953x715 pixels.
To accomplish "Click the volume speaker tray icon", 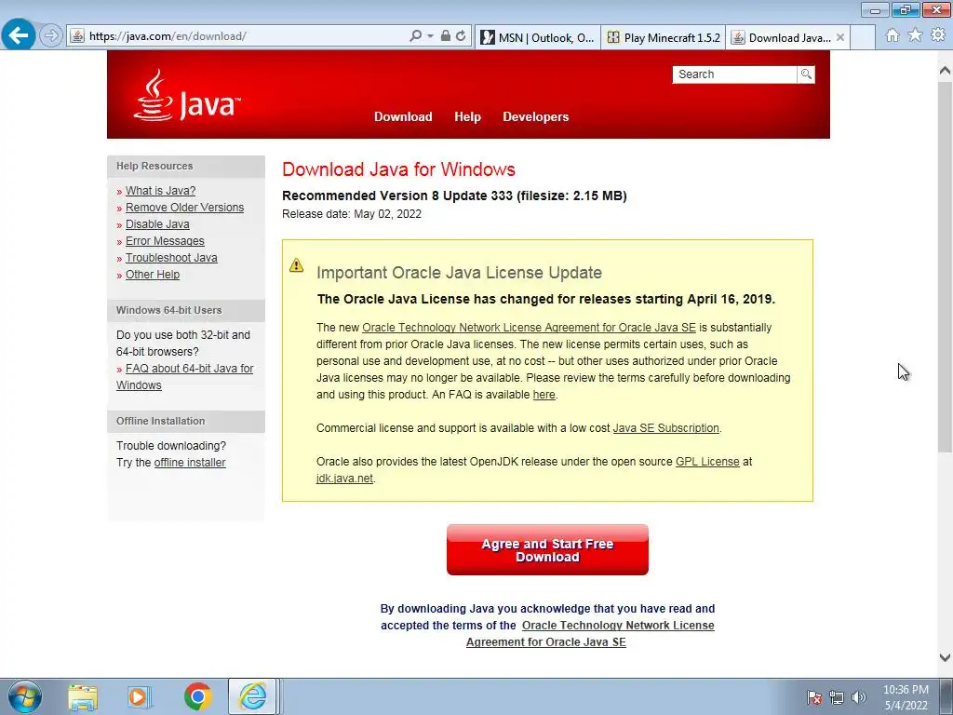I will tap(859, 698).
